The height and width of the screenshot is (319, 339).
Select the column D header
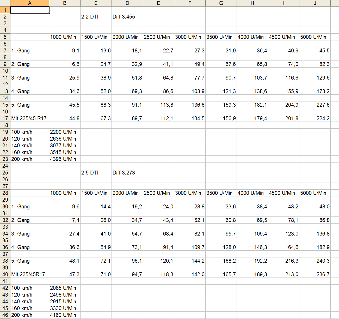127,3
